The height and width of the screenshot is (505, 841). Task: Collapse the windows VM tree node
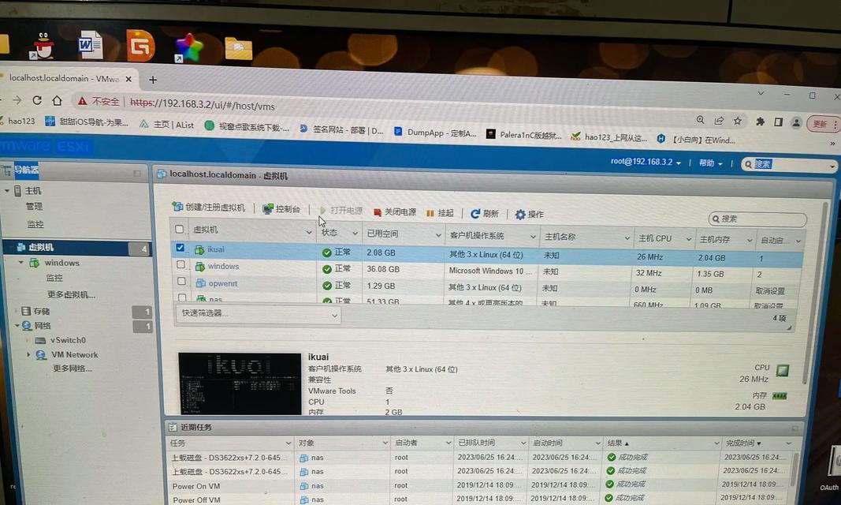click(21, 263)
